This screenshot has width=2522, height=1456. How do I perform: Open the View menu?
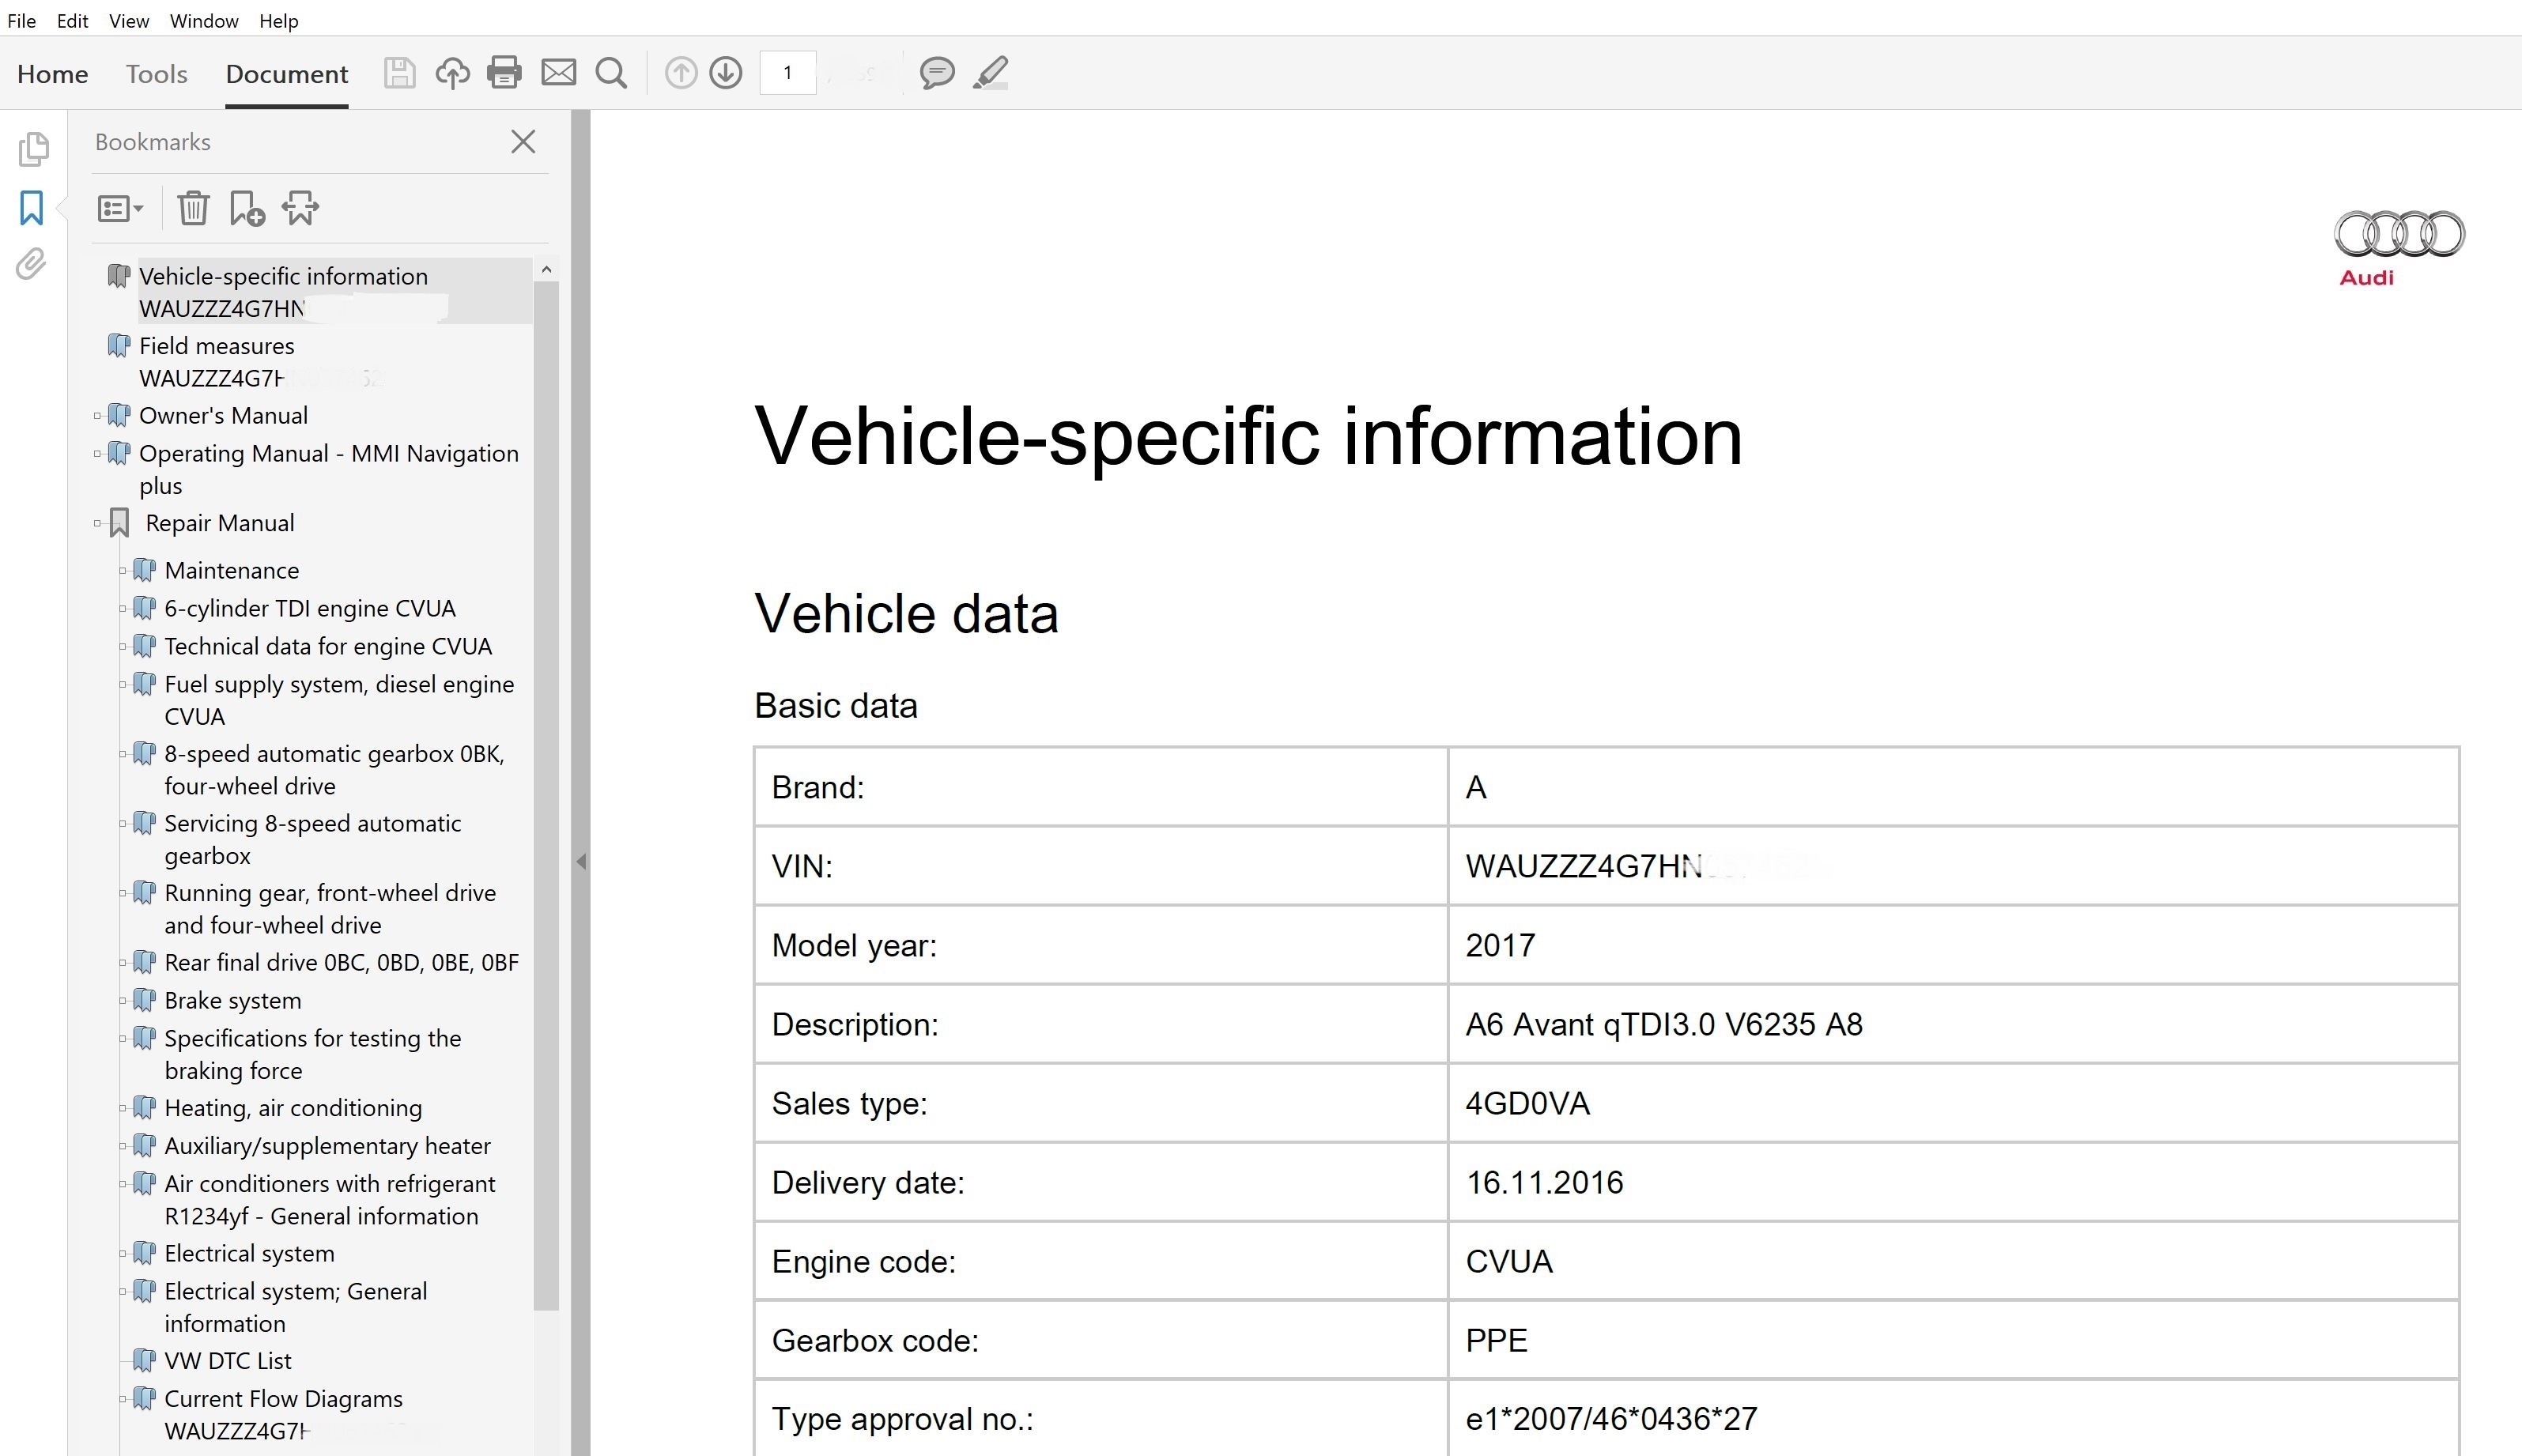(128, 21)
